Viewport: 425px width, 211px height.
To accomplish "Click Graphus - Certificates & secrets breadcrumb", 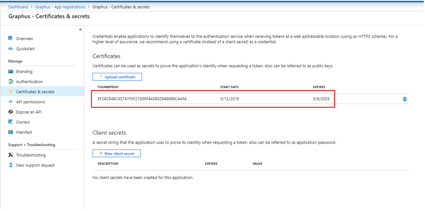I will [121, 7].
